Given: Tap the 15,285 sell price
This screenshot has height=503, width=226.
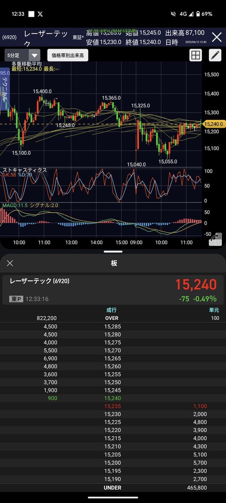Looking at the screenshot, I should [x=112, y=326].
